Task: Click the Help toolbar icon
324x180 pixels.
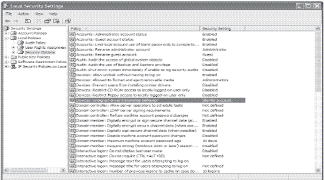Action: [68, 21]
